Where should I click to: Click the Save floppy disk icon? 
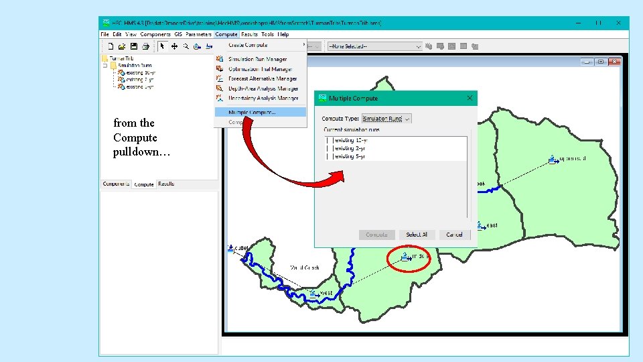(x=134, y=46)
